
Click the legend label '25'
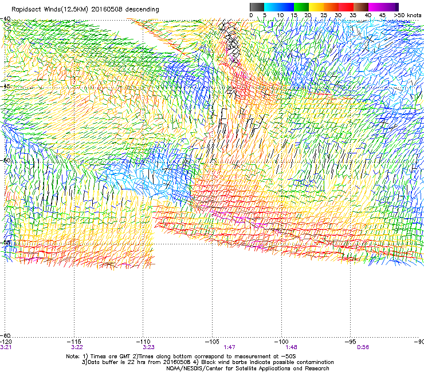[x=324, y=15]
